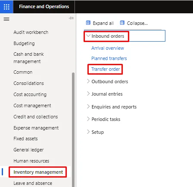The height and width of the screenshot is (187, 193).
Task: Expand the Journal entries section
Action: coord(88,93)
